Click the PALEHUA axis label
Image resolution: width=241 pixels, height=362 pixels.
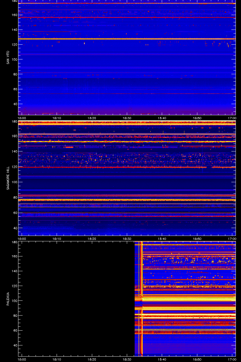pyautogui.click(x=8, y=299)
